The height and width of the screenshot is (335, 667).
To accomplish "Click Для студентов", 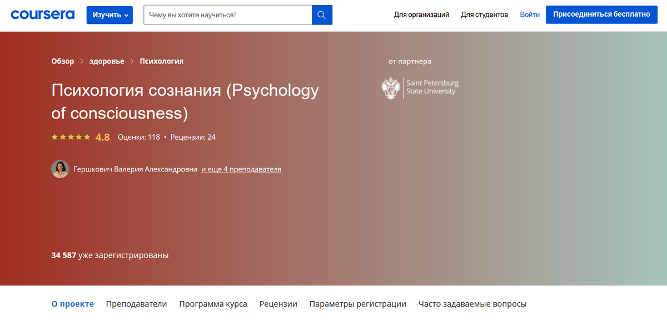I will pyautogui.click(x=484, y=15).
